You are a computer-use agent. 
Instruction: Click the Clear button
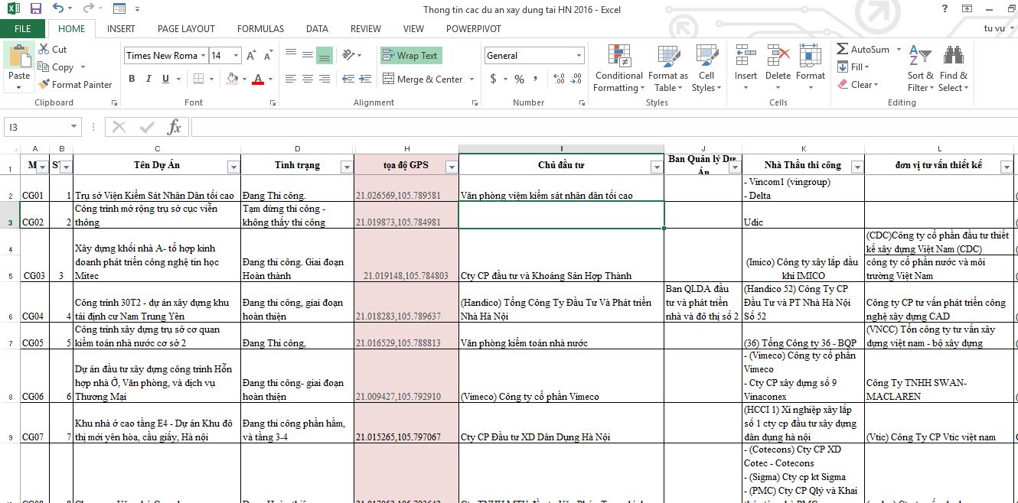click(x=858, y=84)
